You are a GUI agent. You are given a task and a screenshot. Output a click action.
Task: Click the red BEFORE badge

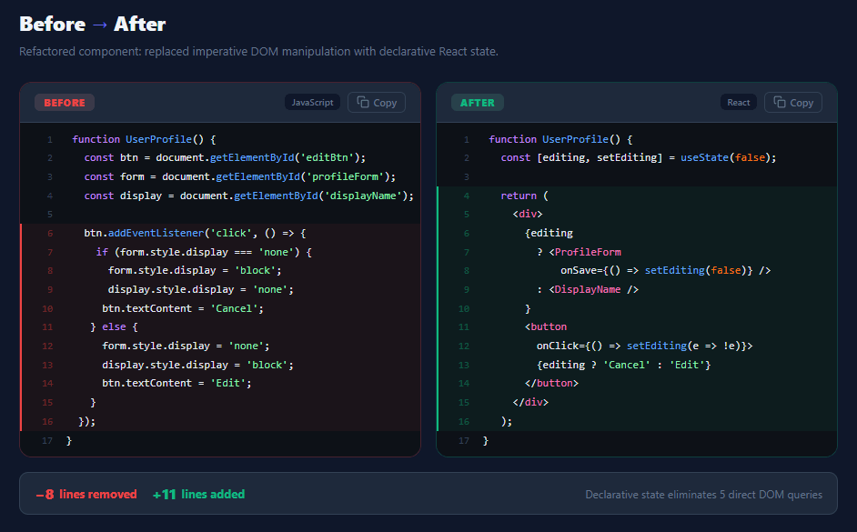click(x=65, y=103)
